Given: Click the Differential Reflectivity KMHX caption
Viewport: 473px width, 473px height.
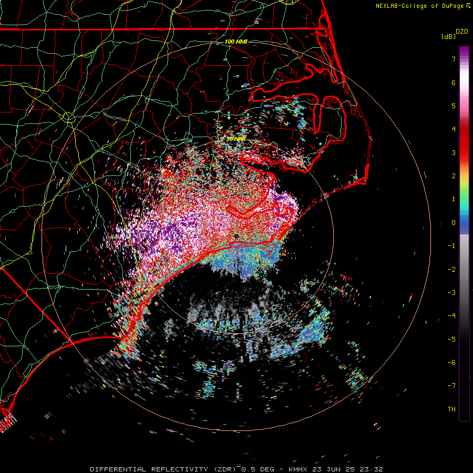Looking at the screenshot, I should (236, 469).
